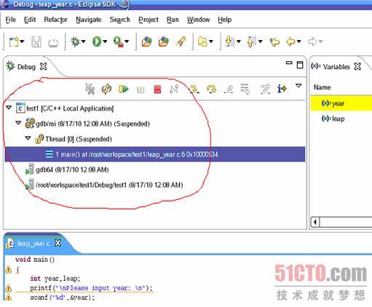Open the Debug launch dropdown arrow

84,41
